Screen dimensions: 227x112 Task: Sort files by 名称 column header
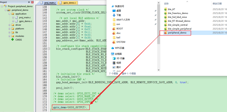click(166, 4)
